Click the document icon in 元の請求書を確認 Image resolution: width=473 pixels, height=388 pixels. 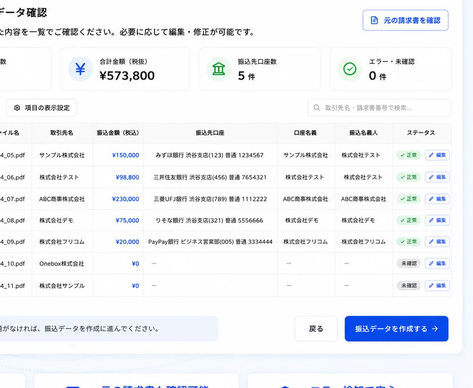(x=374, y=20)
